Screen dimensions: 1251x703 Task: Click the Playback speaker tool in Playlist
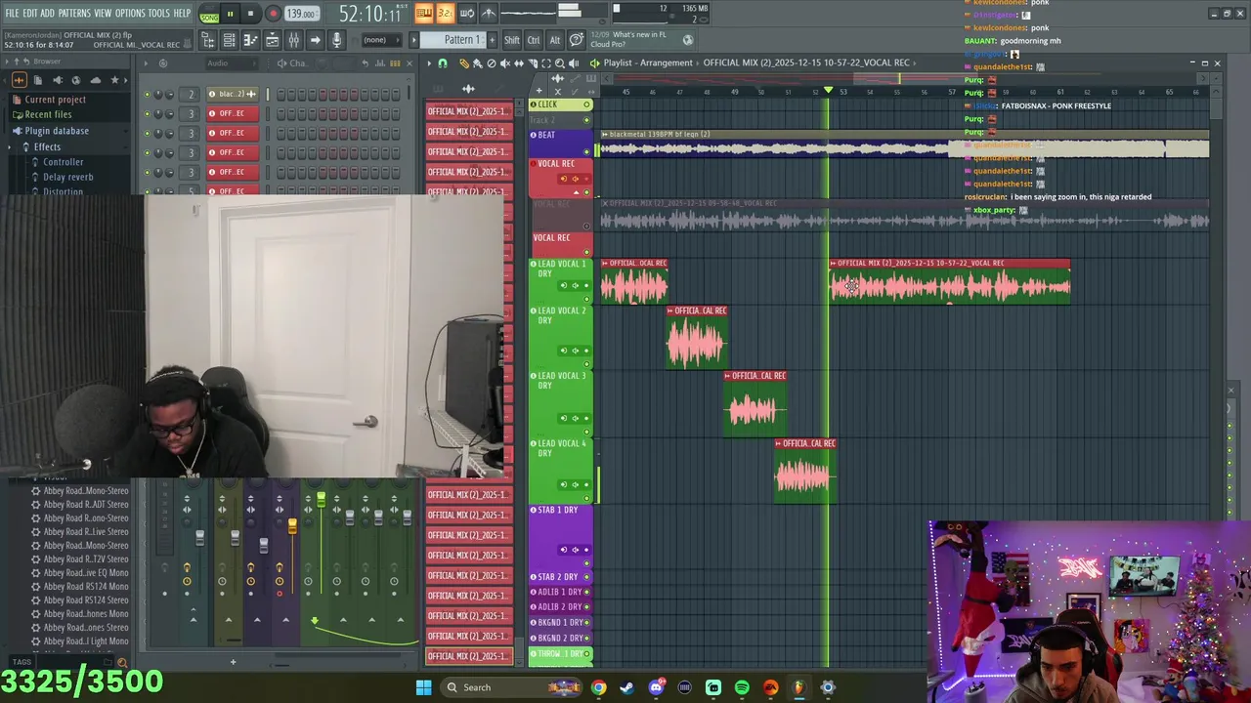(574, 63)
